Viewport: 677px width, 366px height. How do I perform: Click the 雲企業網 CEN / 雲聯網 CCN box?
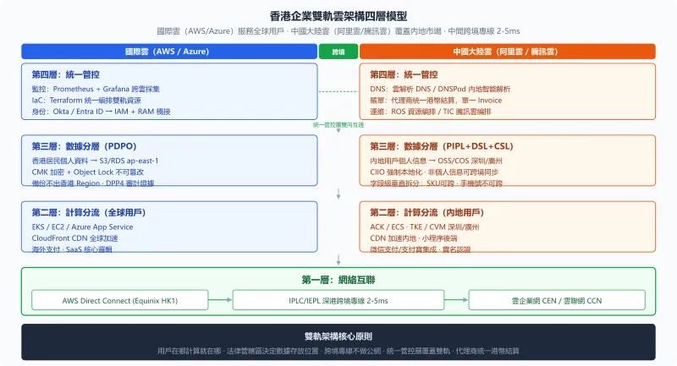[x=557, y=300]
